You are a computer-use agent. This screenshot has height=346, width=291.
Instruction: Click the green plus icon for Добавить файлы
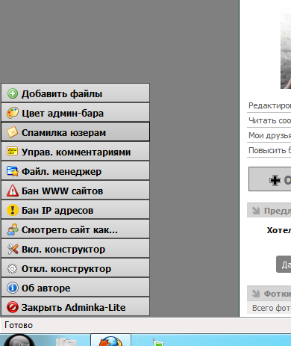(x=13, y=93)
